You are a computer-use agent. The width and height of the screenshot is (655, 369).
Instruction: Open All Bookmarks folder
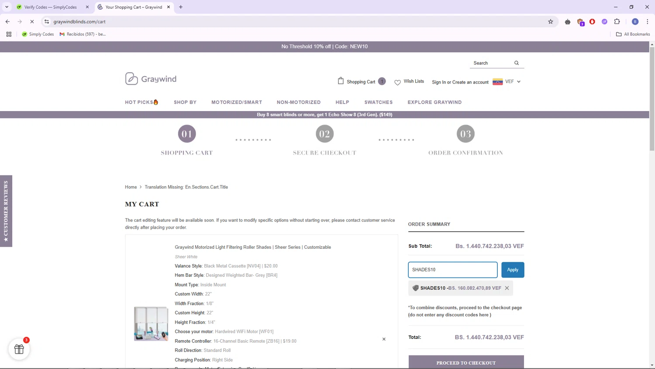(x=633, y=34)
